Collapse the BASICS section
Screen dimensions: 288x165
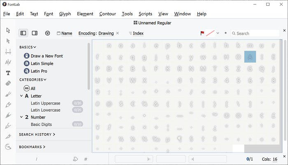[28, 47]
